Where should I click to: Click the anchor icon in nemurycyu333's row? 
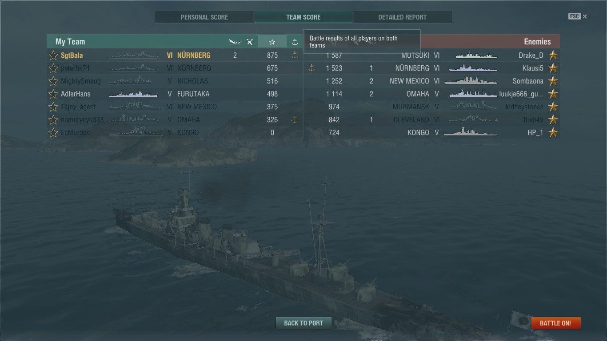point(294,119)
